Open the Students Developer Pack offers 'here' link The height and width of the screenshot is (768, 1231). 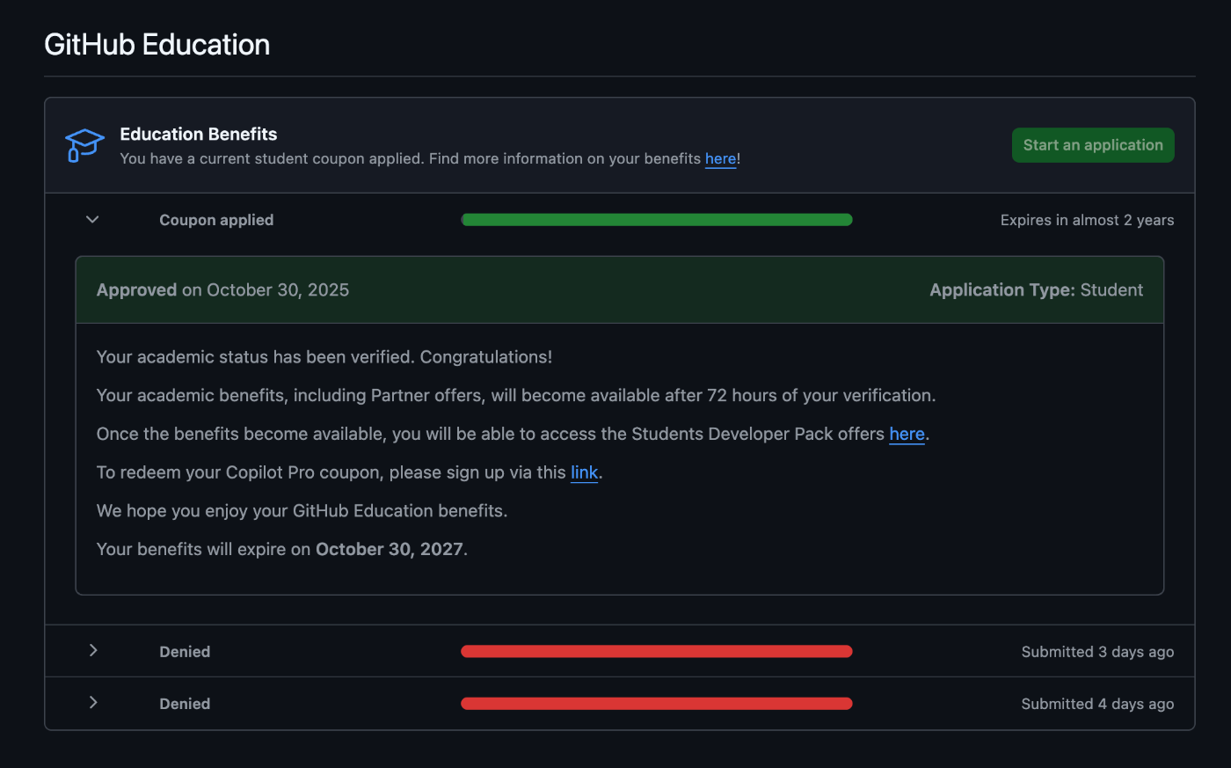pos(907,435)
